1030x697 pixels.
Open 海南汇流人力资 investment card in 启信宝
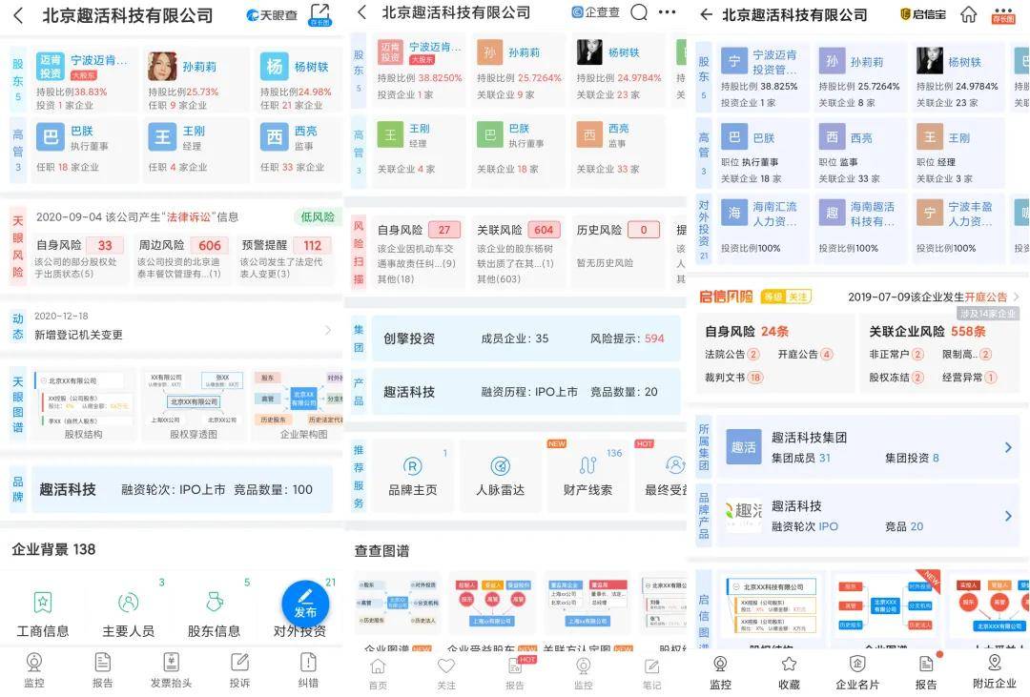pos(762,227)
